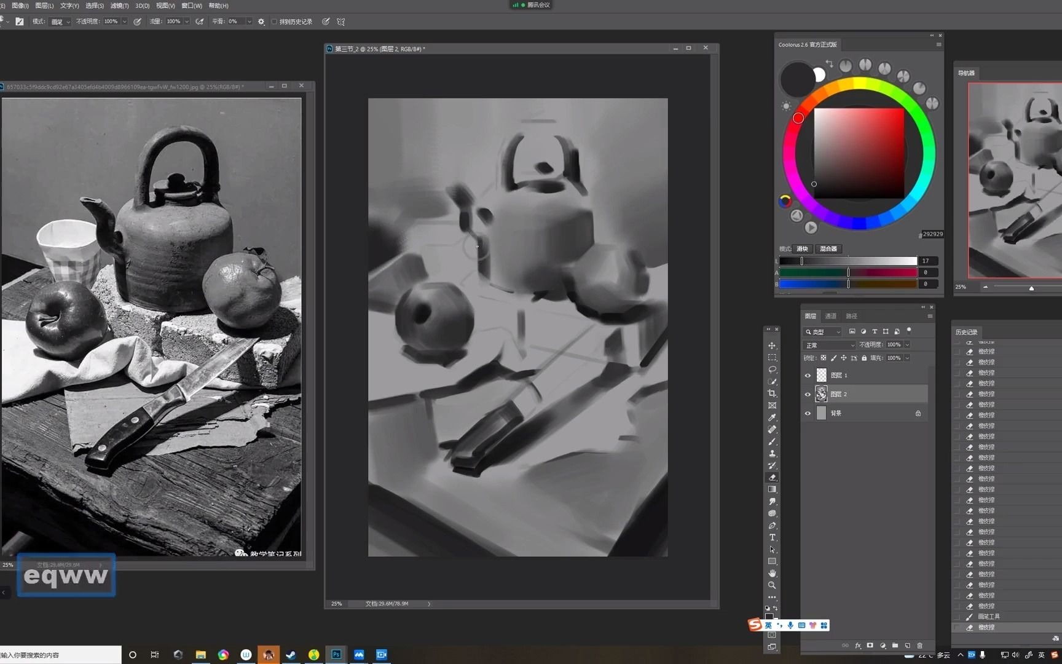Check the 抹到历史记录 checkbox
The image size is (1062, 664).
coord(274,22)
